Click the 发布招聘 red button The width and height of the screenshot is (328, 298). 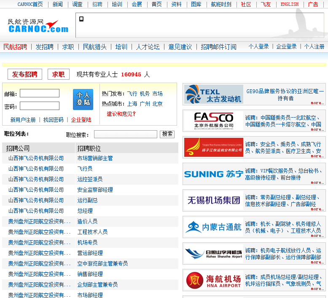pos(25,74)
